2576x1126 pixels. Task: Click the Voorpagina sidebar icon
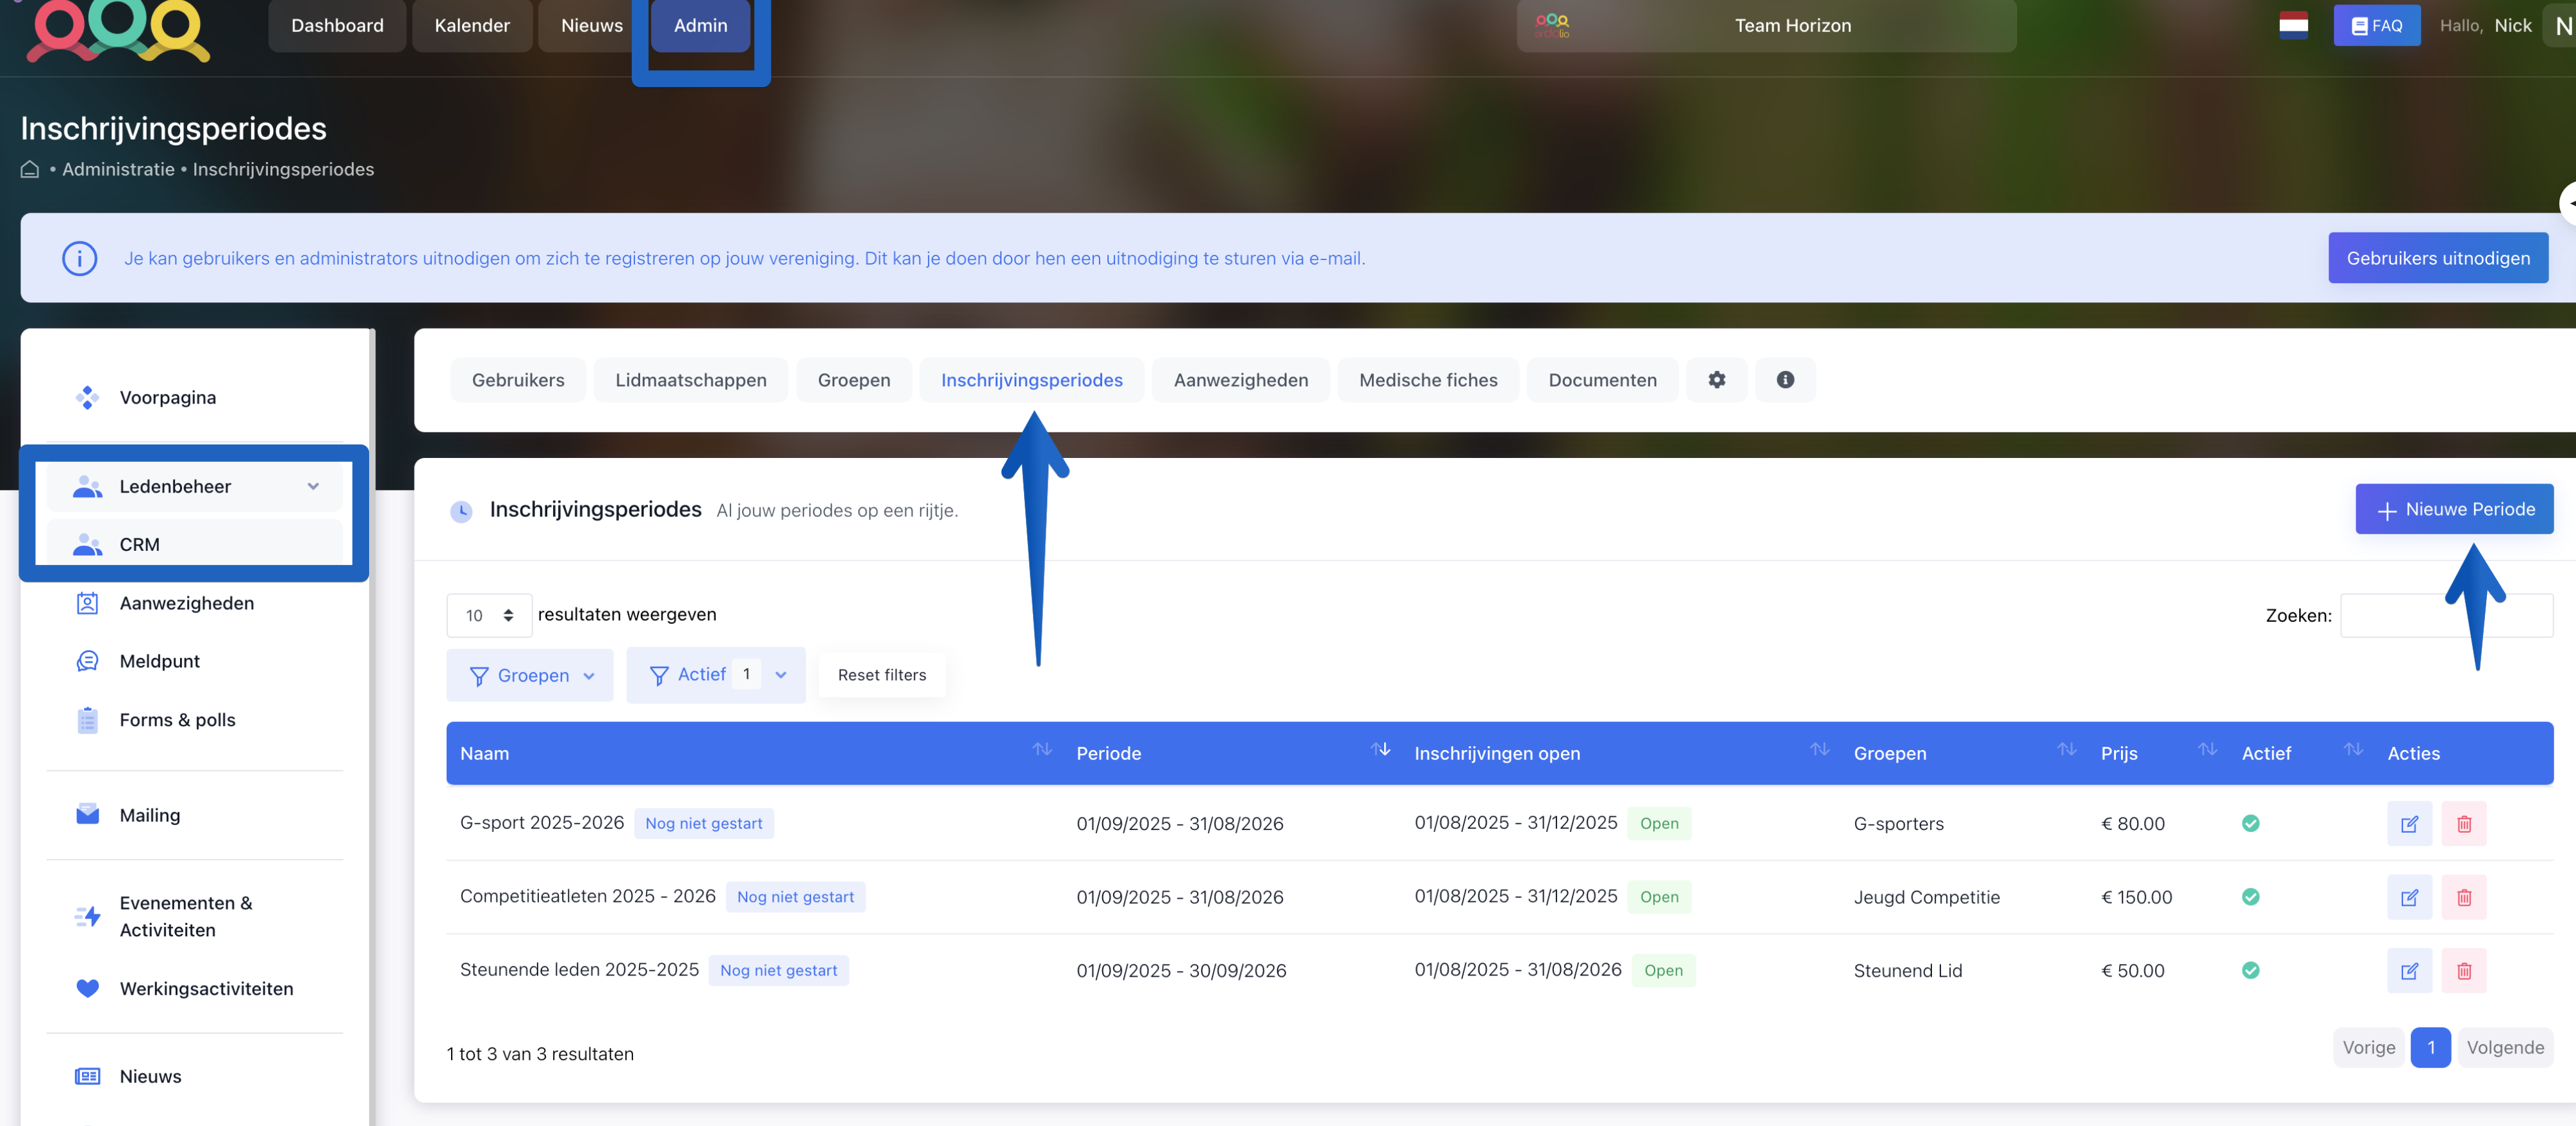coord(87,398)
